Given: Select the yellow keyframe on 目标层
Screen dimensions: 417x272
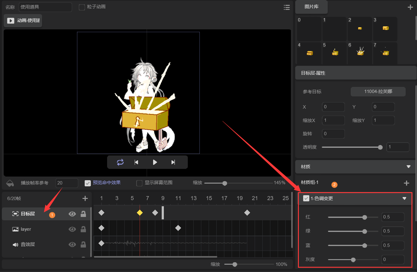Looking at the screenshot, I should click(x=140, y=213).
